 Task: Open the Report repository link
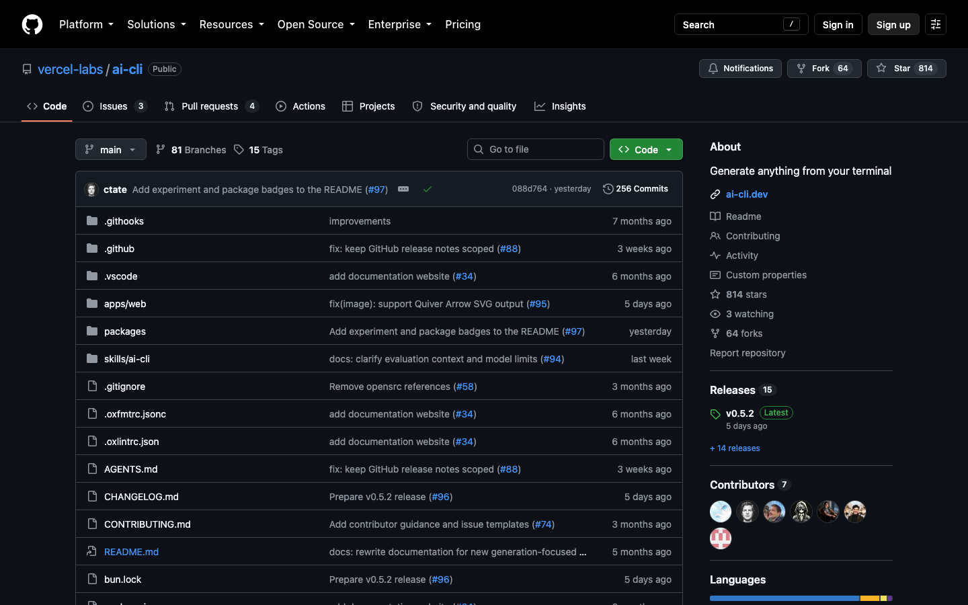pyautogui.click(x=748, y=353)
